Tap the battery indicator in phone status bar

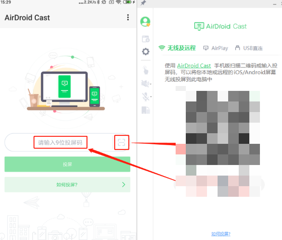click(128, 2)
